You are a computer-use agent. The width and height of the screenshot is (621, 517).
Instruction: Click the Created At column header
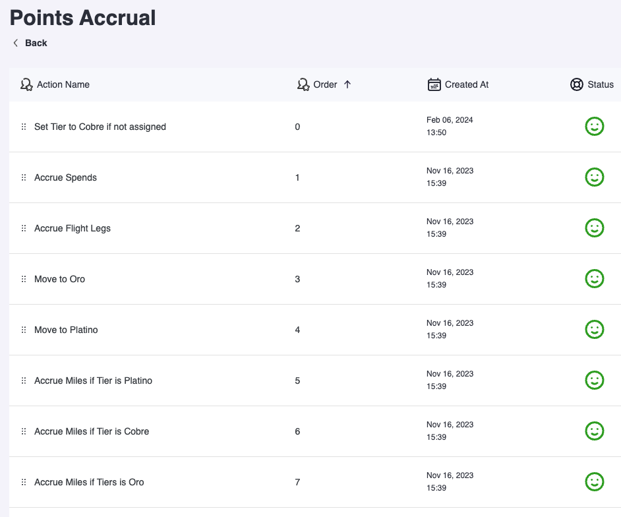click(x=466, y=84)
